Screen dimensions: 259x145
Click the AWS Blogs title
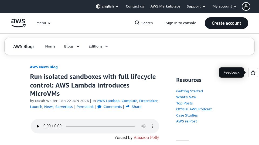tap(24, 46)
